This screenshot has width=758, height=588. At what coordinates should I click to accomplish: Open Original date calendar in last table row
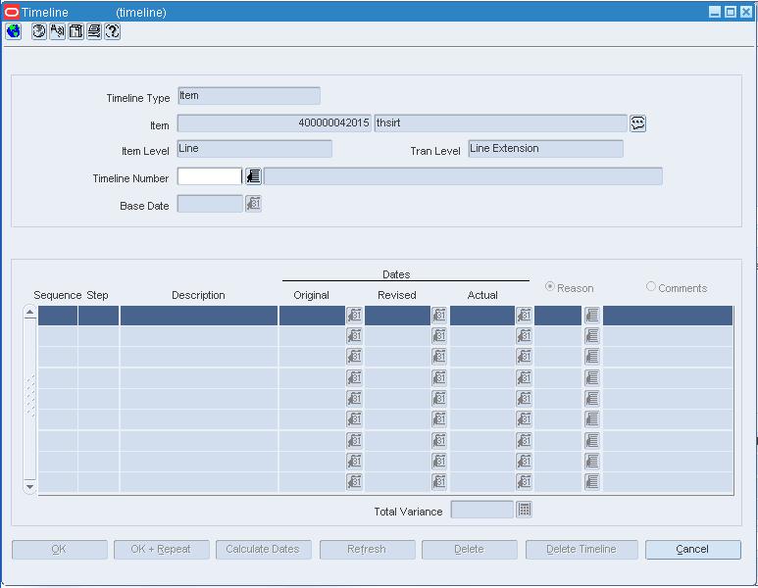click(x=354, y=482)
